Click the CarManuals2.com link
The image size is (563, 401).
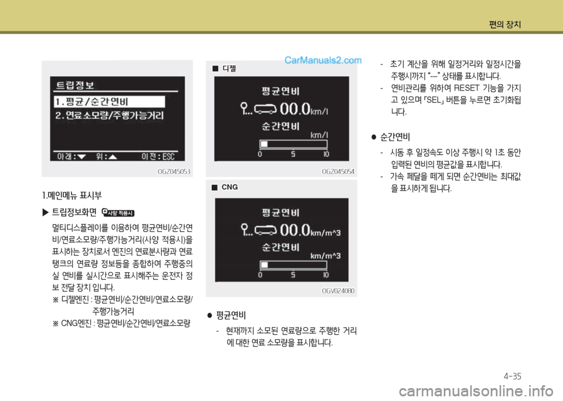click(323, 60)
